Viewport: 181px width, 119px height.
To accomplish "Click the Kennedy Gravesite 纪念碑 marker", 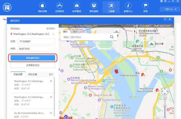I will (72, 58).
